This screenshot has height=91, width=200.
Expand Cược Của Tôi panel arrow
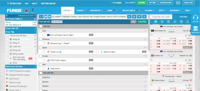(x=35, y=28)
